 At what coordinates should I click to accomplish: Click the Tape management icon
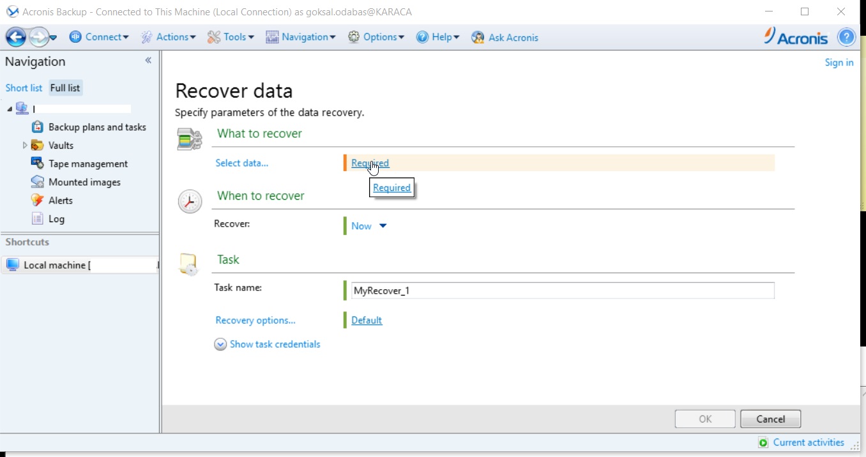(x=38, y=163)
